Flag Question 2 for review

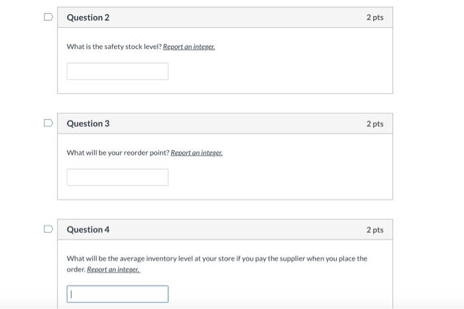pyautogui.click(x=48, y=17)
